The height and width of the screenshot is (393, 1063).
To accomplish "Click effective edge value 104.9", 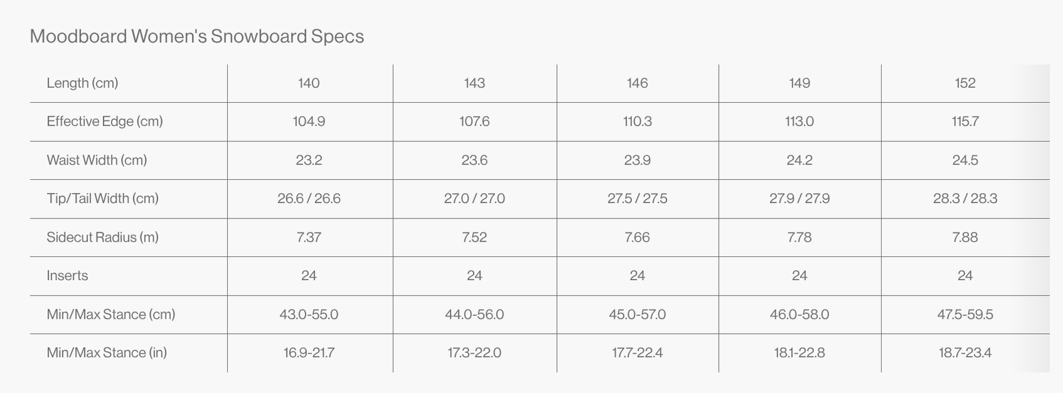I will [x=309, y=121].
